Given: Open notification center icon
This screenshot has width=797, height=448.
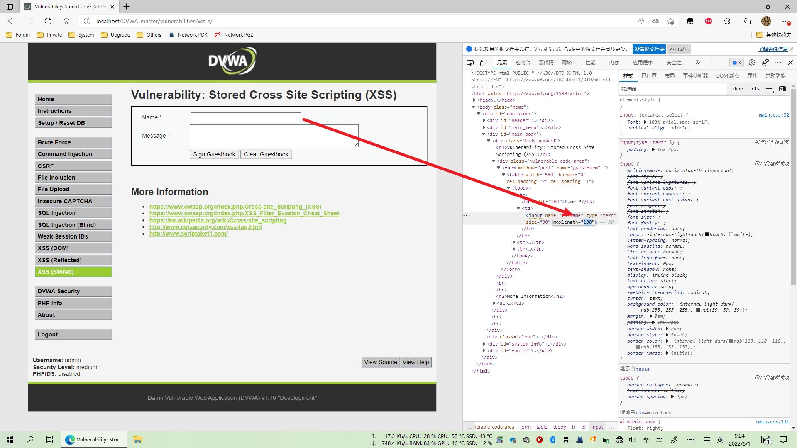Looking at the screenshot, I should pyautogui.click(x=783, y=440).
